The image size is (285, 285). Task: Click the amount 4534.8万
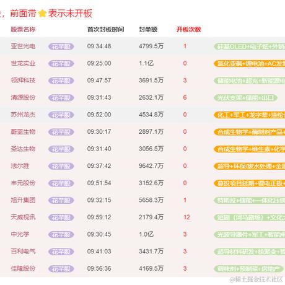click(x=151, y=115)
